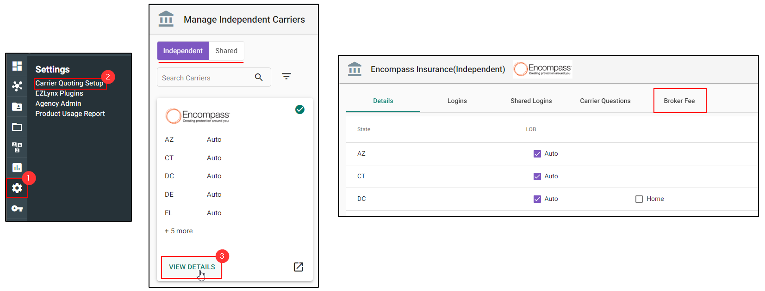This screenshot has width=765, height=291.
Task: Click the Manage Independent Carriers title
Action: pyautogui.click(x=244, y=19)
